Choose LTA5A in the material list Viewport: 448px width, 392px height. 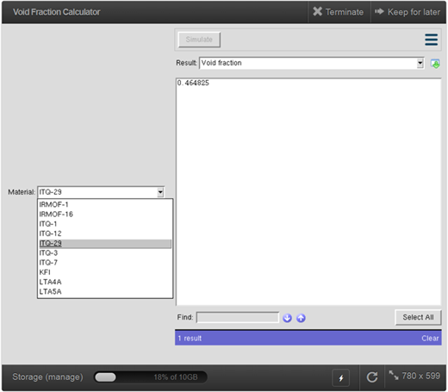pos(105,291)
